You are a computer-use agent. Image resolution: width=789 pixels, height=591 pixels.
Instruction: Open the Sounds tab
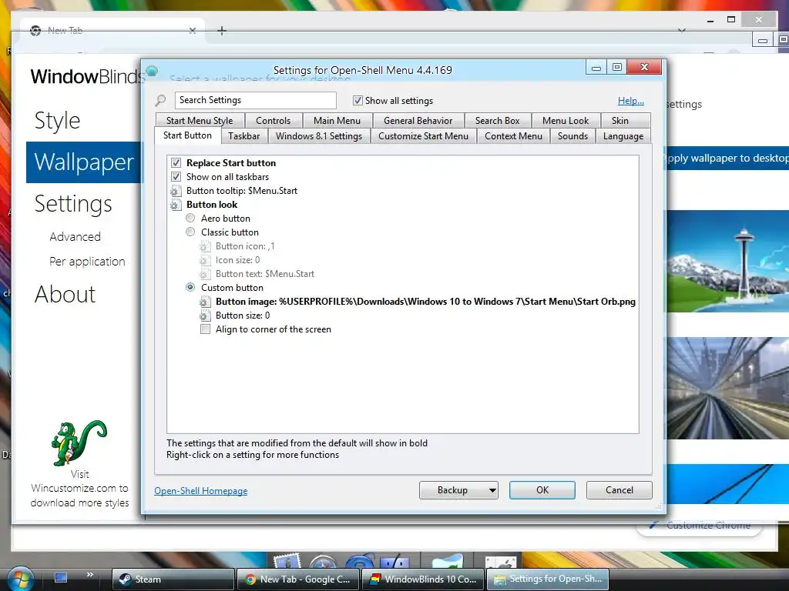coord(573,136)
